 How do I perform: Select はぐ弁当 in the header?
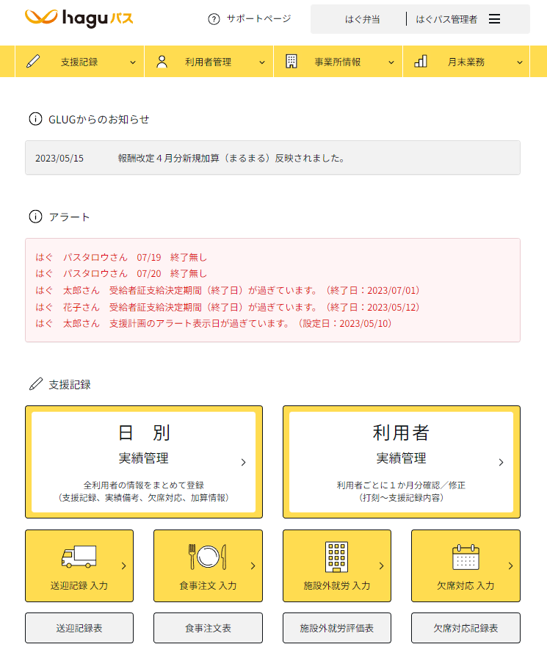tap(362, 19)
